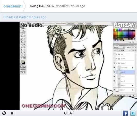Collapse the open layer group arrow
Image resolution: width=137 pixels, height=116 pixels.
coord(117,63)
